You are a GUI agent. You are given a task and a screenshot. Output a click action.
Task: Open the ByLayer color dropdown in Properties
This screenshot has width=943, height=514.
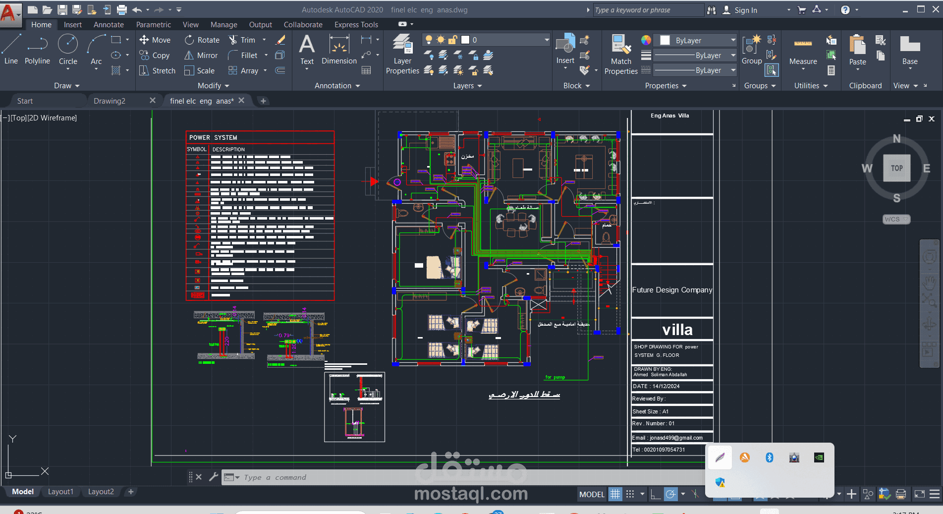tap(734, 40)
